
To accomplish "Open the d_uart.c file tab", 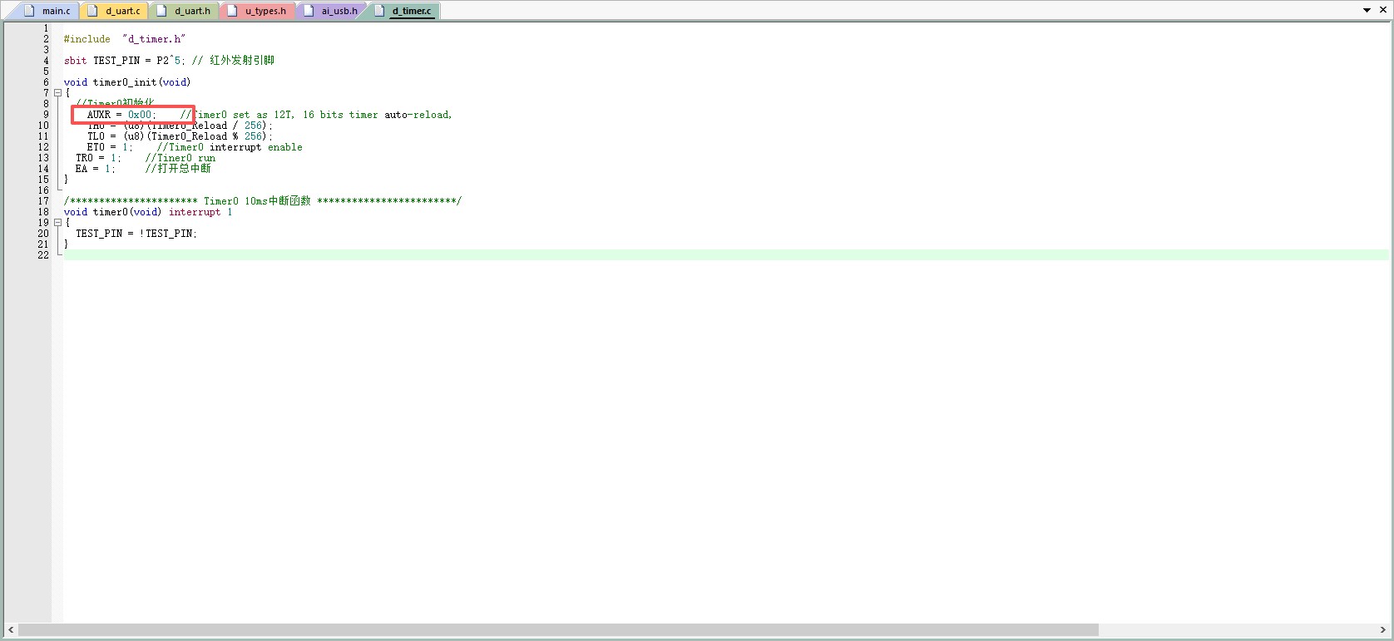I will (x=114, y=11).
